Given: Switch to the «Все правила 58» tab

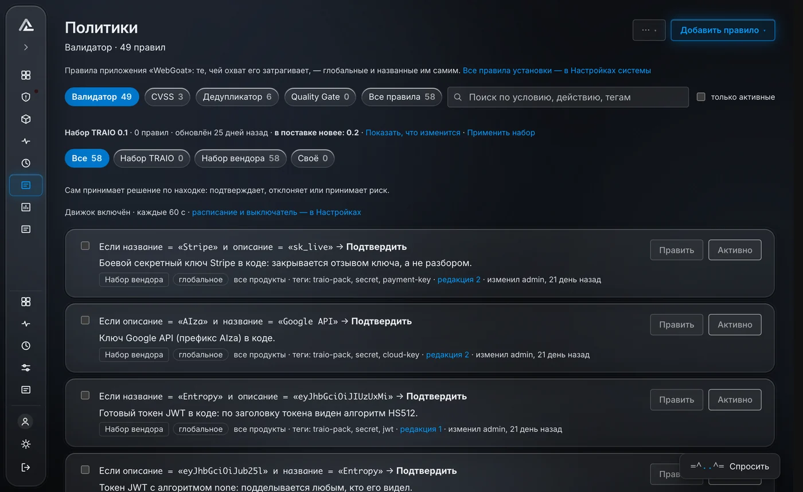Looking at the screenshot, I should 402,97.
